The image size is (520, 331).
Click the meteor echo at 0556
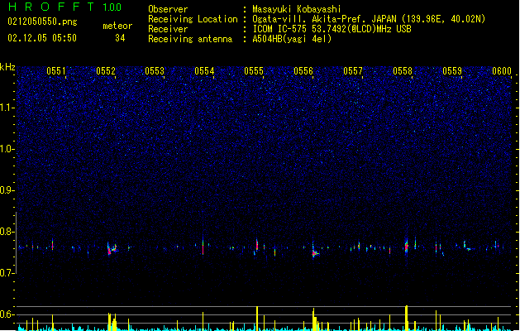point(315,252)
